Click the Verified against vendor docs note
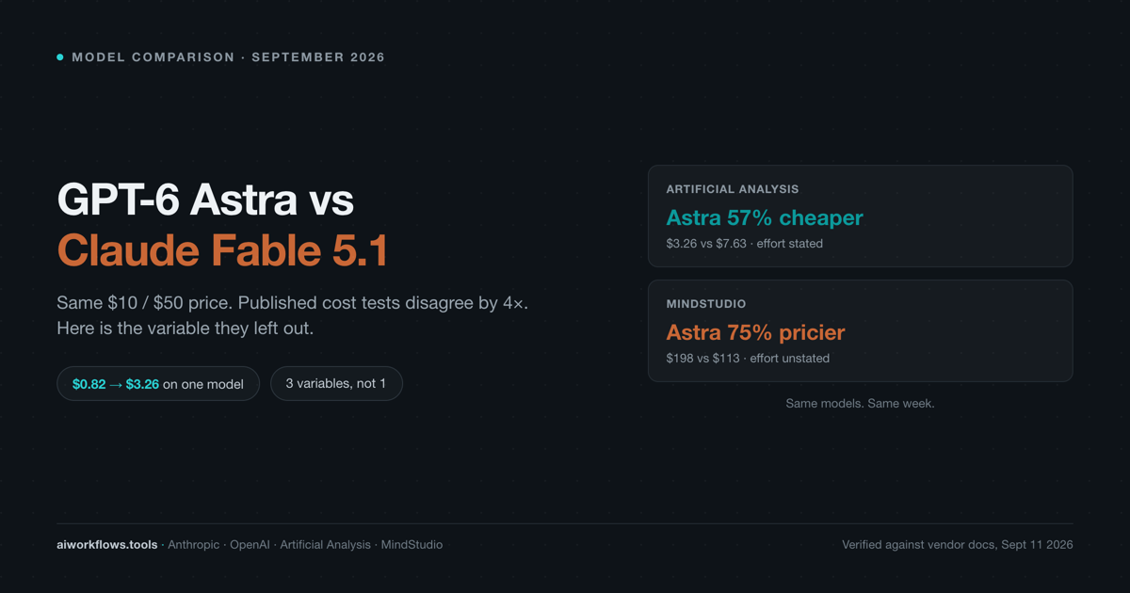Viewport: 1130px width, 593px height. [958, 545]
